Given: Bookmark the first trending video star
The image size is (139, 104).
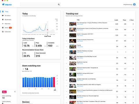Looking at the screenshot, I should (x=67, y=24).
